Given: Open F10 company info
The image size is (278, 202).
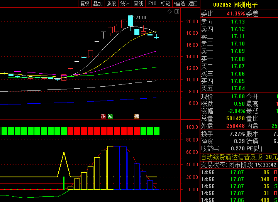Looking at the screenshot, I should [x=152, y=4].
